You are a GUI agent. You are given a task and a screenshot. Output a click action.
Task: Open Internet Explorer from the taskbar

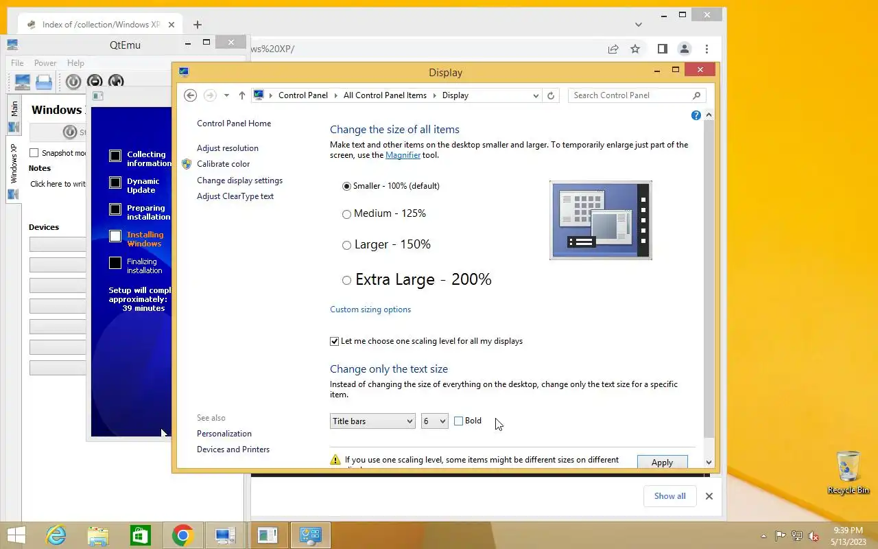pyautogui.click(x=56, y=535)
